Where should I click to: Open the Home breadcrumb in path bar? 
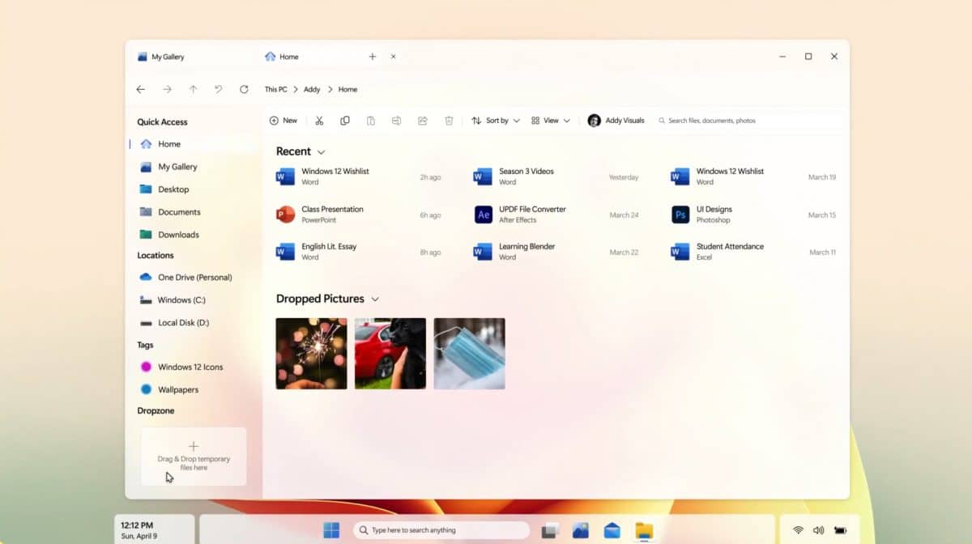(x=347, y=89)
